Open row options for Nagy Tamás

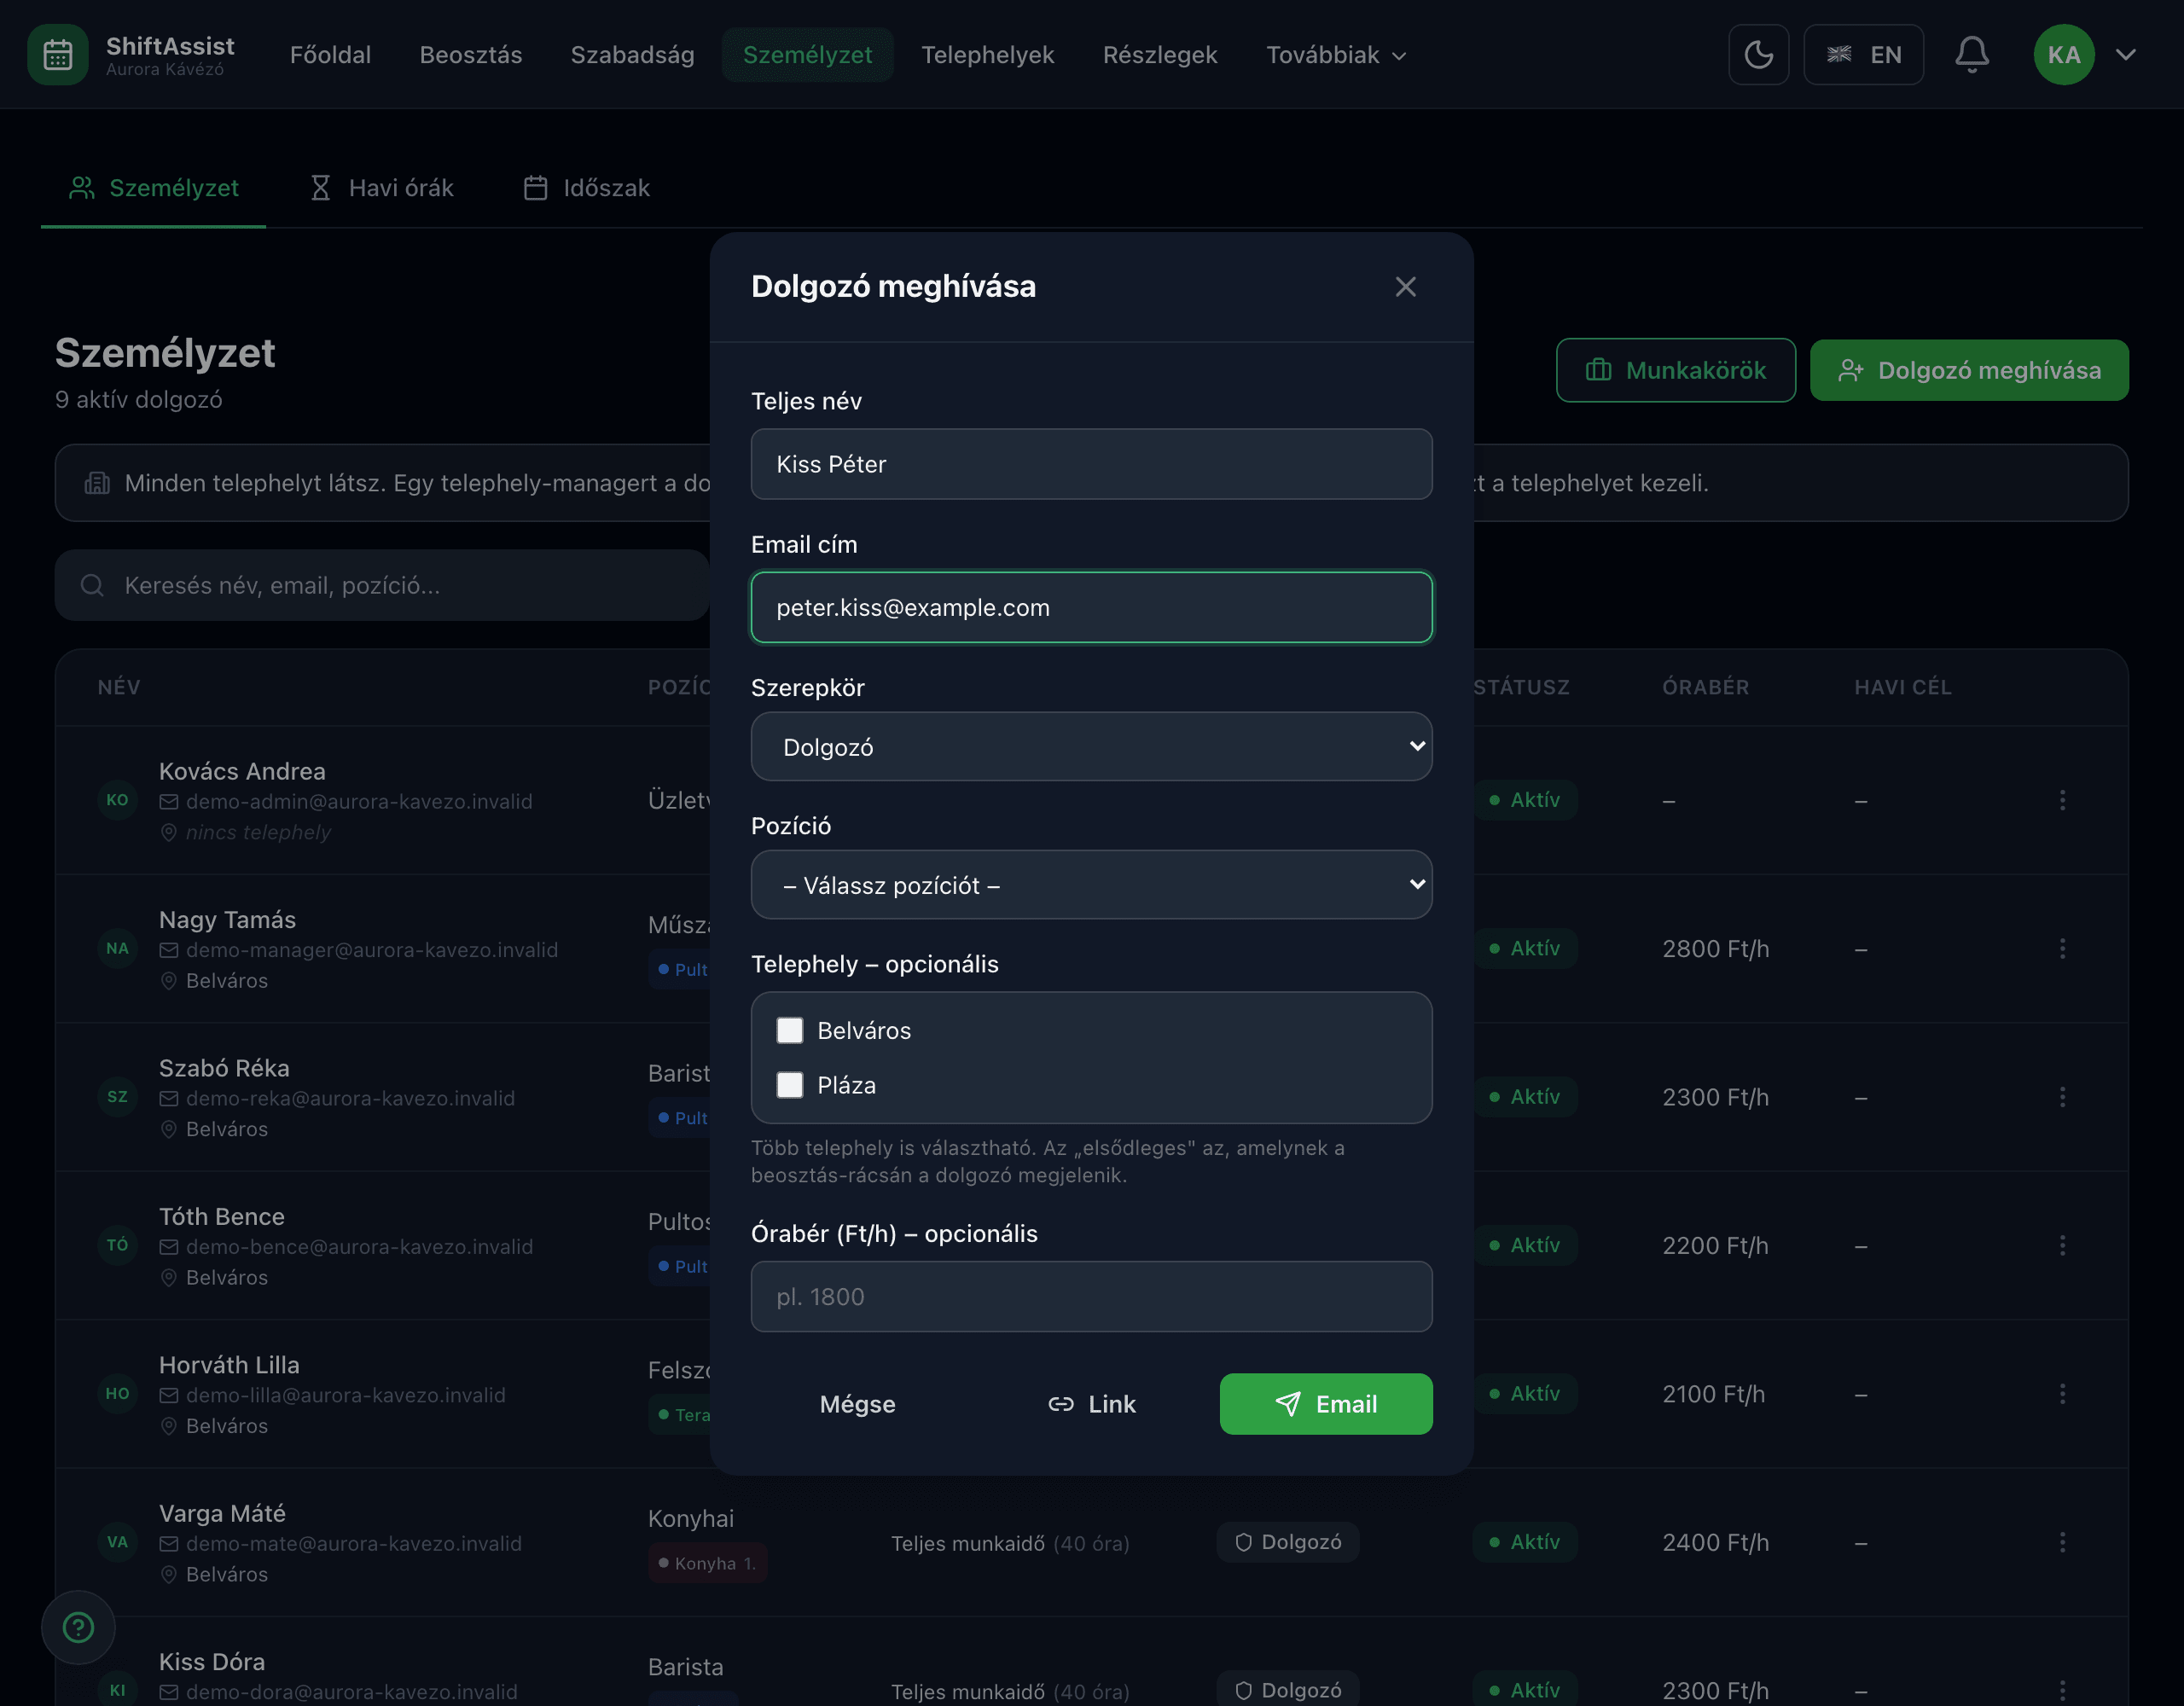[x=2062, y=948]
